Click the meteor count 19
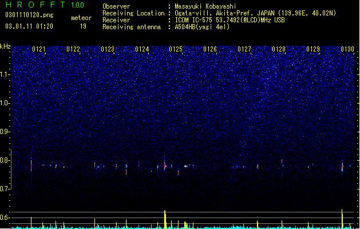 click(x=83, y=26)
